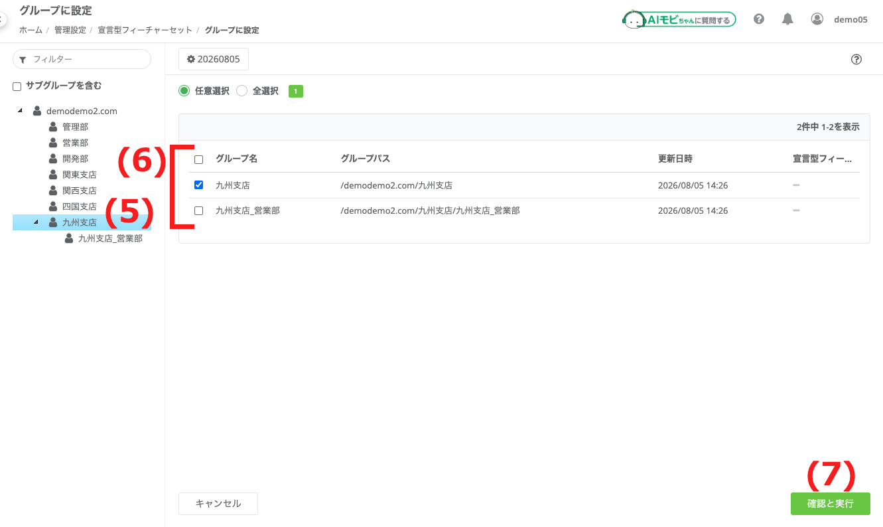Go to 管理設定 in the breadcrumb

click(x=70, y=30)
